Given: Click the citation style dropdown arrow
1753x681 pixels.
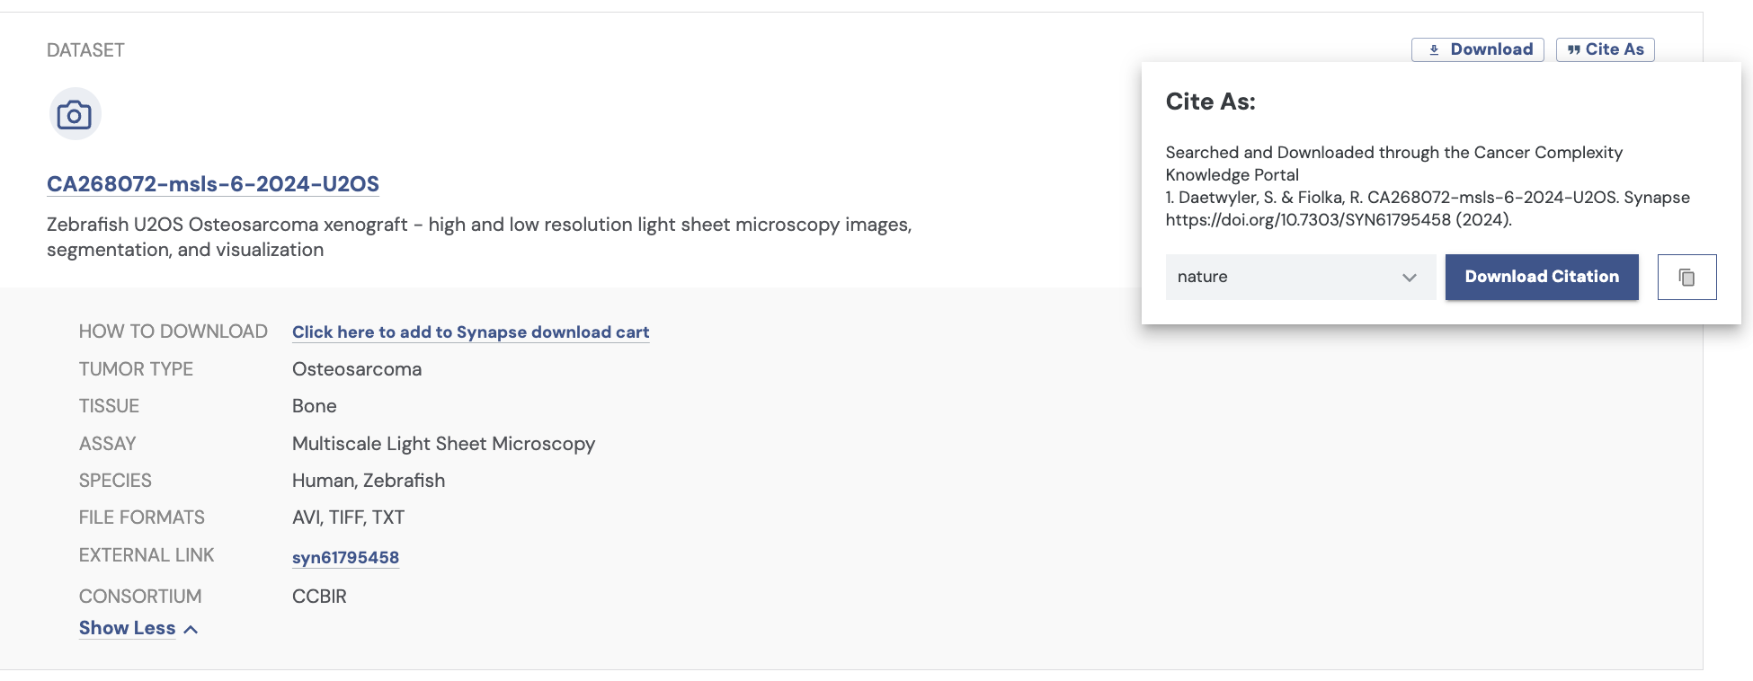Looking at the screenshot, I should 1409,278.
